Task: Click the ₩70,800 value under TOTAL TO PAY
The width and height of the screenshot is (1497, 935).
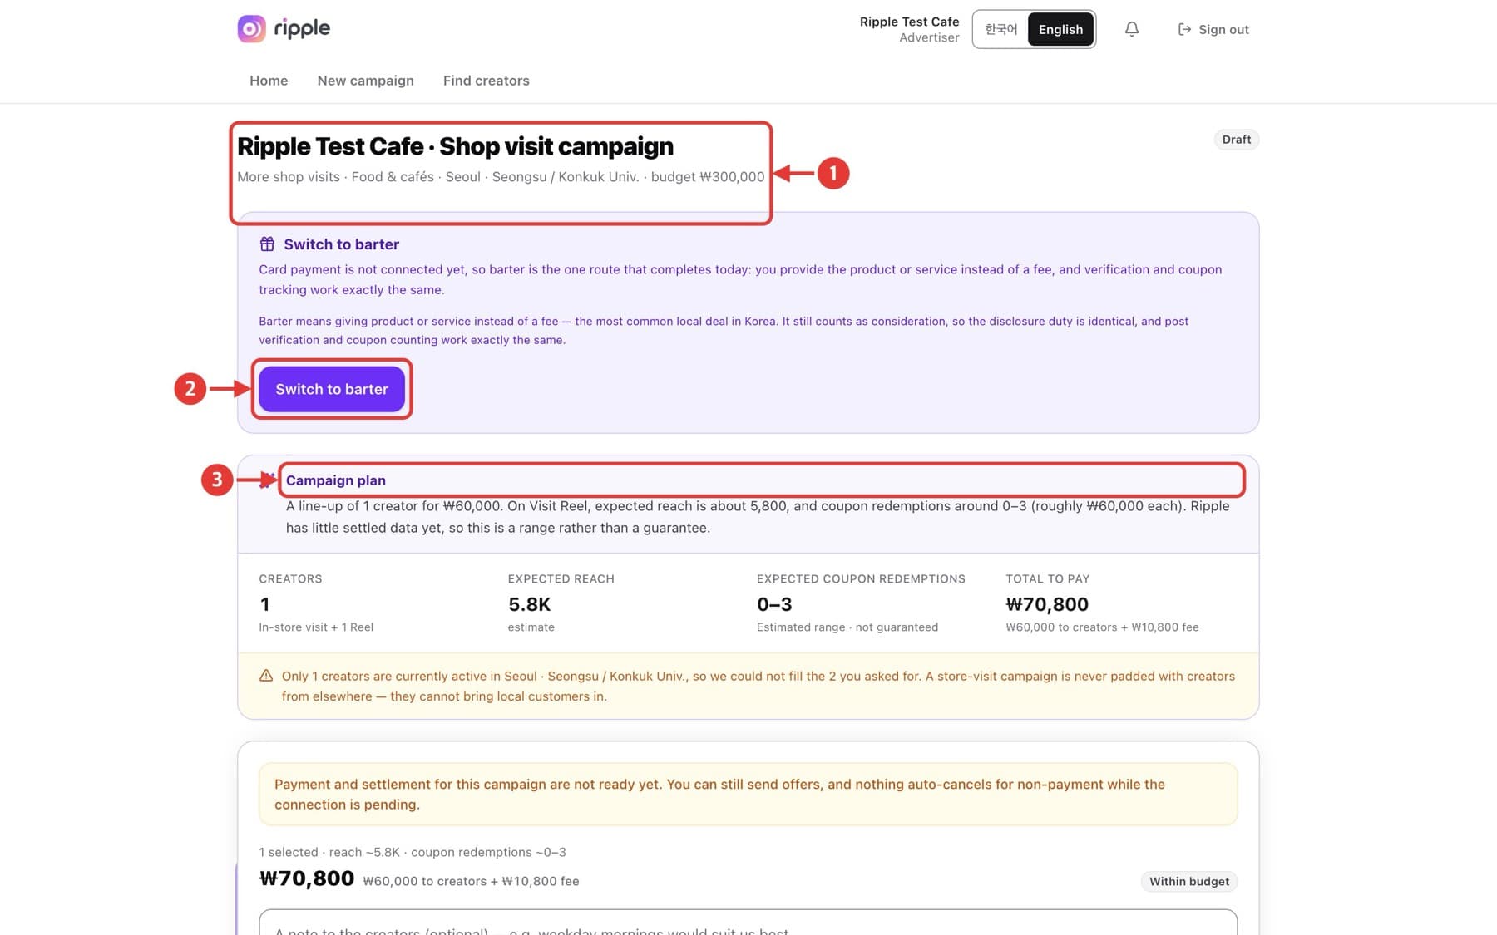Action: click(x=1047, y=604)
